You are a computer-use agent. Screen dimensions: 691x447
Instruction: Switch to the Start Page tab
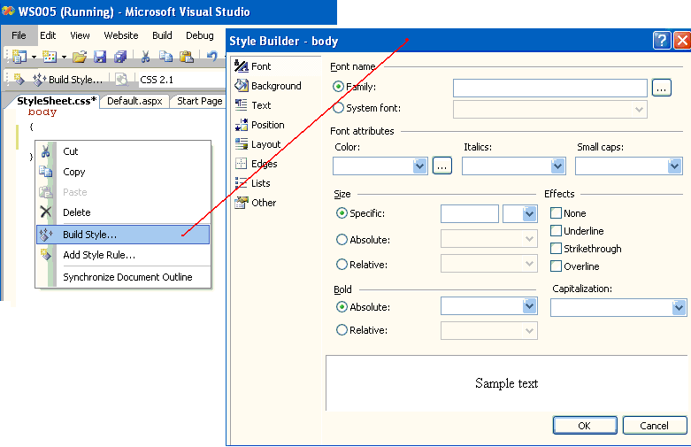pos(199,101)
